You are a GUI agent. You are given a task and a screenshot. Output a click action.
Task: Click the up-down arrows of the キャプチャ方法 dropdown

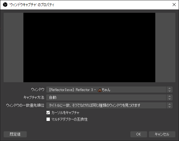(170, 97)
